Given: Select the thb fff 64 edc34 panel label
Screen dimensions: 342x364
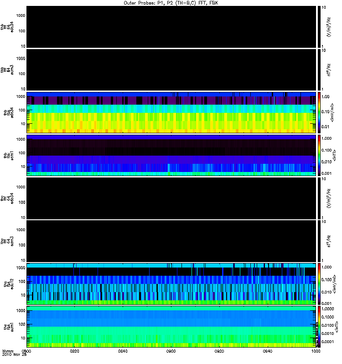Looking at the screenshot, I should tap(7, 27).
